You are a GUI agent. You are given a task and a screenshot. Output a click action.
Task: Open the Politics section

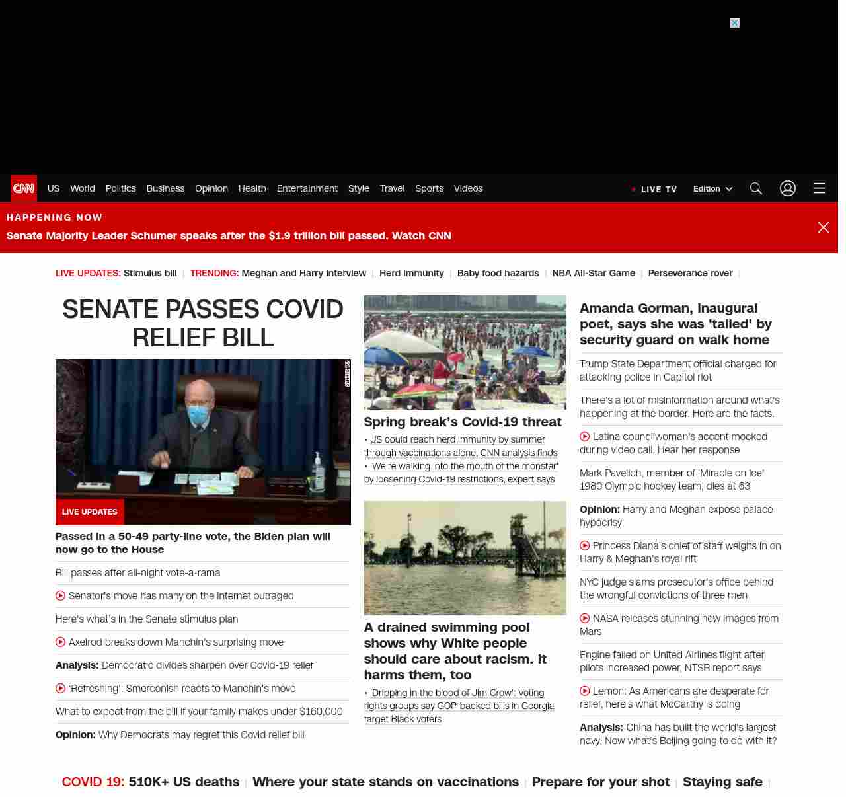pos(120,188)
